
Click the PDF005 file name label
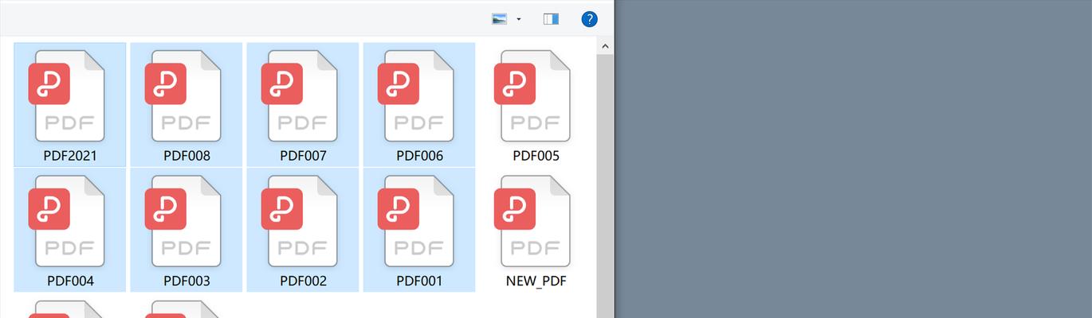pyautogui.click(x=536, y=156)
